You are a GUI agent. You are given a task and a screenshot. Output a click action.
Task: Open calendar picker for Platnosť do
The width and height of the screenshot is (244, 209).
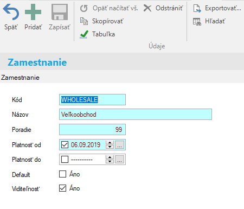pos(120,160)
